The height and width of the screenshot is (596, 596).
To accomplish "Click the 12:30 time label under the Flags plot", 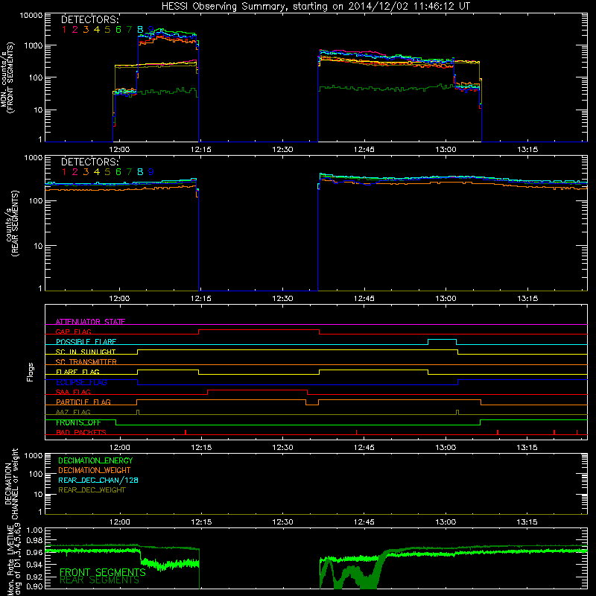I will (x=282, y=448).
